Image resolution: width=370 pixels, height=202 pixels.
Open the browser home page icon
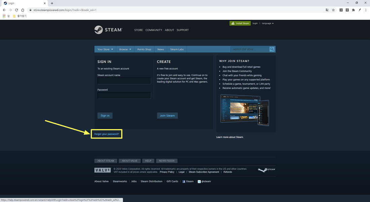point(23,10)
